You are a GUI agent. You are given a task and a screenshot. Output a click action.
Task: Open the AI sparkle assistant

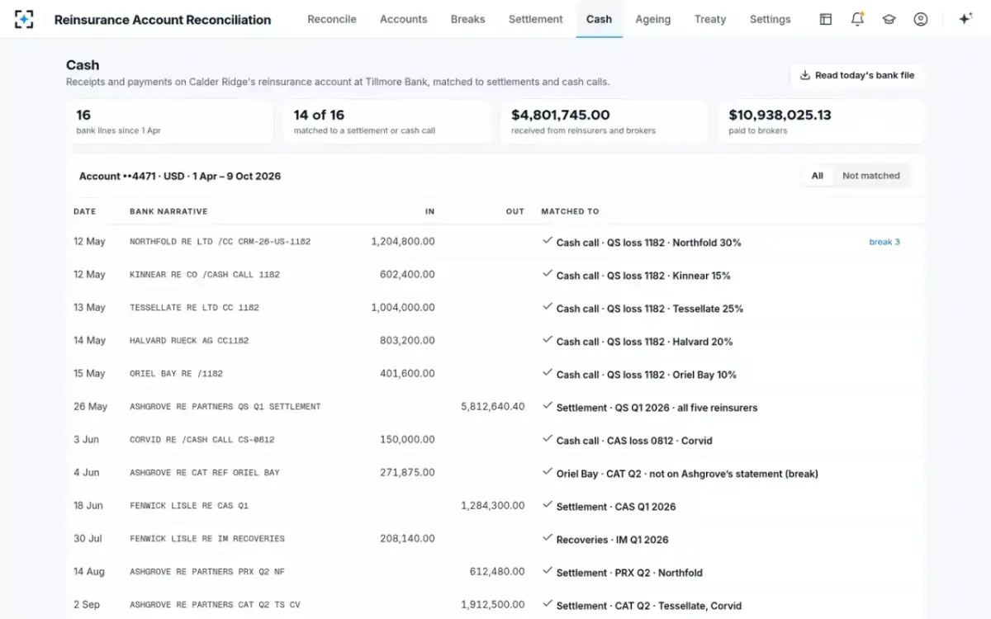[x=965, y=19]
